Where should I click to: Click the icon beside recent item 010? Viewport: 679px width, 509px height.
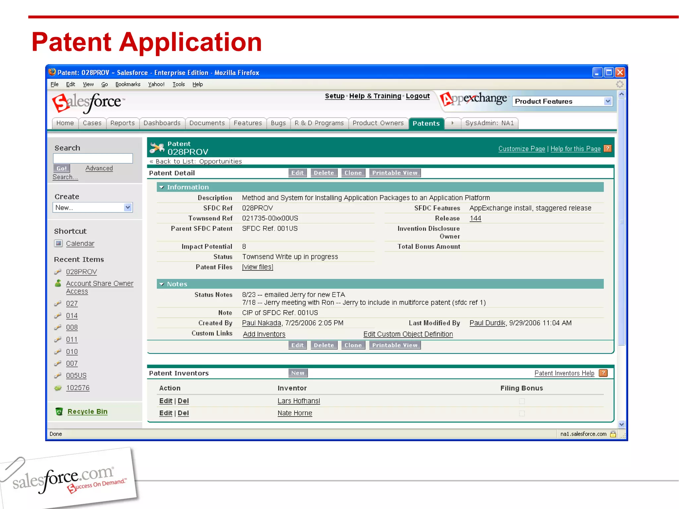coord(58,352)
